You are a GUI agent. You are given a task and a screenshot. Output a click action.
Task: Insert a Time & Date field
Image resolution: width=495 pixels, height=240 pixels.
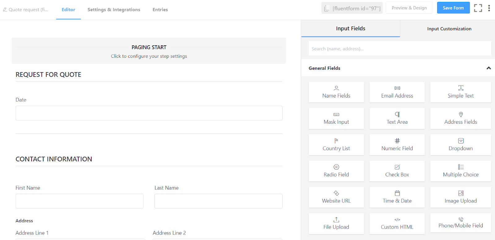point(397,197)
